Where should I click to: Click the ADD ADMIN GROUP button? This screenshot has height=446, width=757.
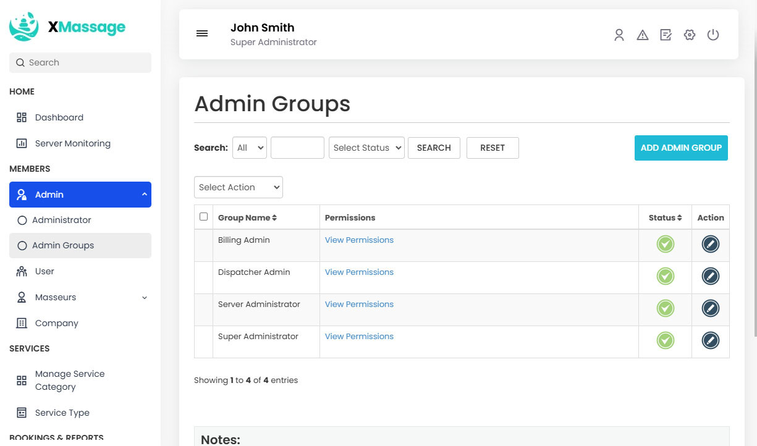click(x=681, y=148)
